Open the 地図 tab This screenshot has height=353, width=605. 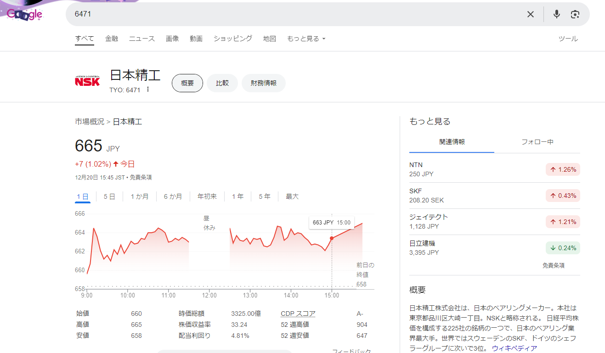pos(270,39)
